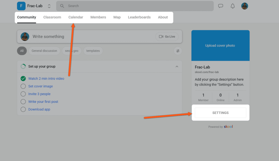279x161 pixels.
Task: Open the Leaderboards tab
Action: 139,17
